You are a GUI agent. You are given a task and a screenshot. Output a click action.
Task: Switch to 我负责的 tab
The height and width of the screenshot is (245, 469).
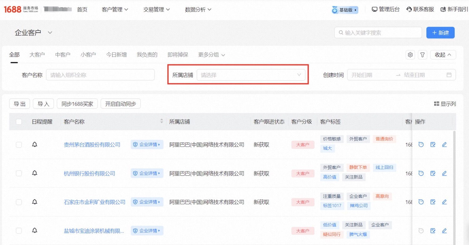click(147, 55)
